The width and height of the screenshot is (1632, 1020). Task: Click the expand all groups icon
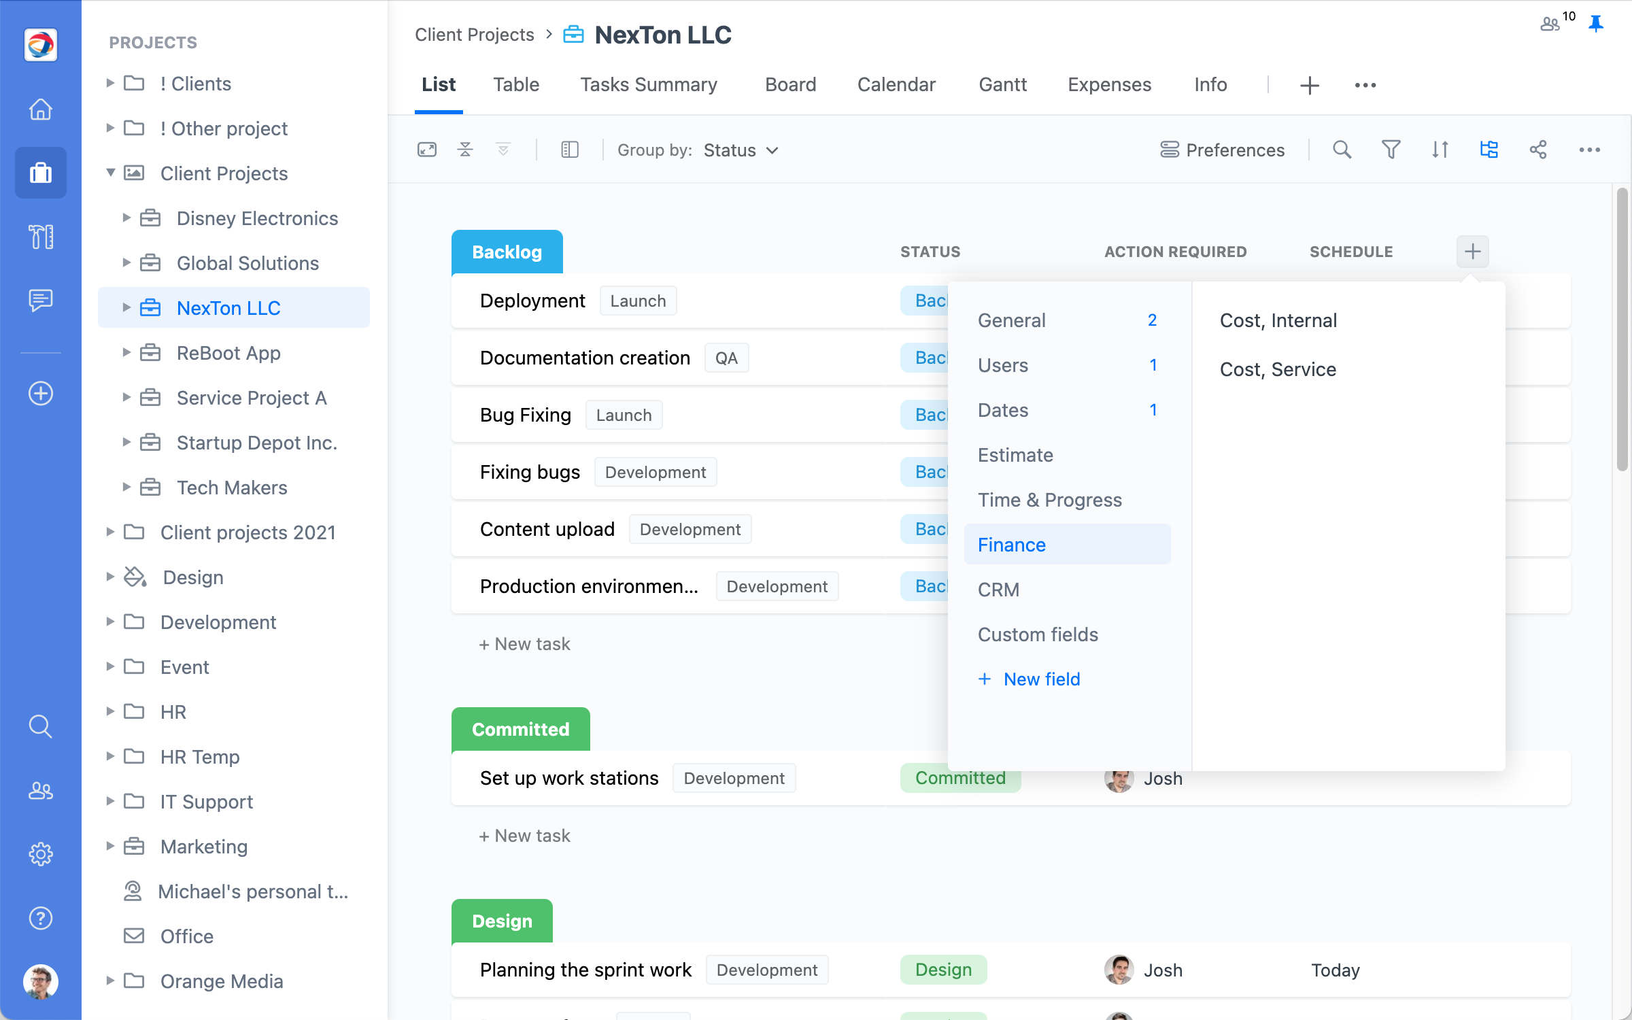tap(503, 150)
